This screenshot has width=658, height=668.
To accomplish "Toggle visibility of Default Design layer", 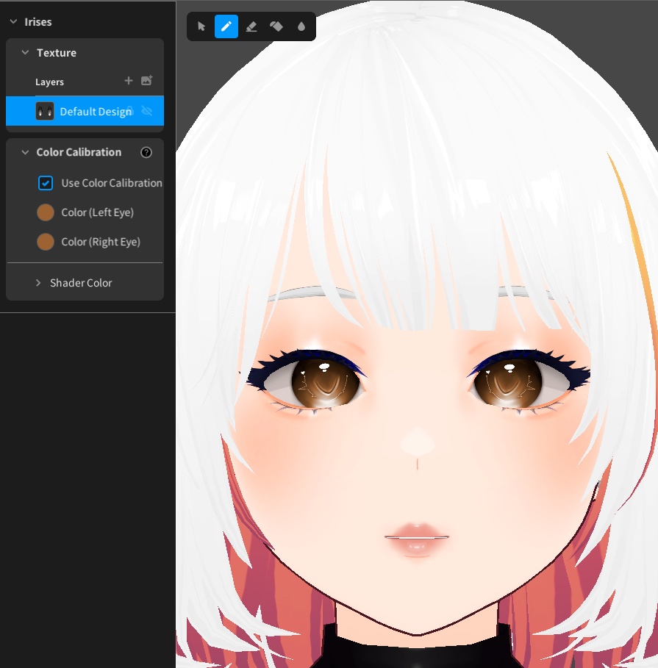I will [147, 111].
